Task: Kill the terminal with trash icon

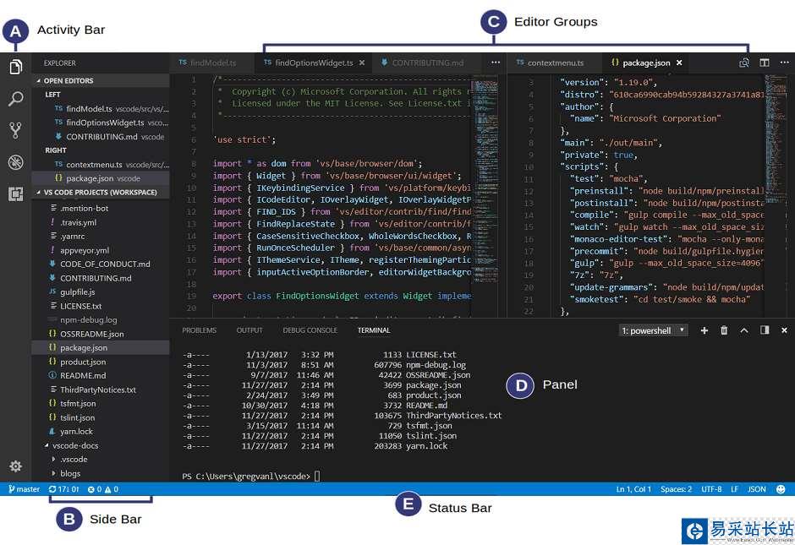Action: click(724, 330)
